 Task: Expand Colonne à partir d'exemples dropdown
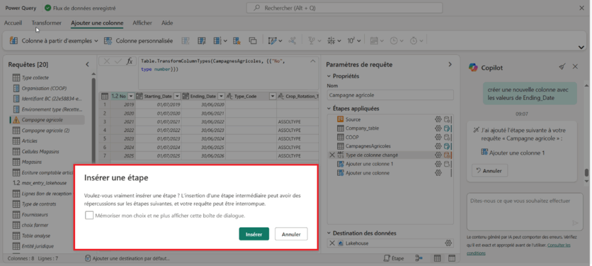[97, 41]
